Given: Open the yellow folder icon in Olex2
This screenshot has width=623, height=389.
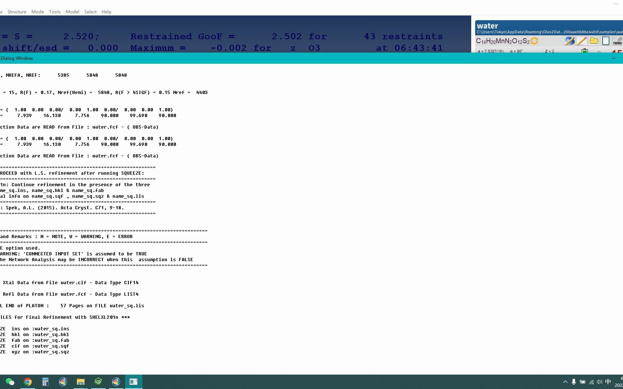Looking at the screenshot, I should pyautogui.click(x=594, y=41).
